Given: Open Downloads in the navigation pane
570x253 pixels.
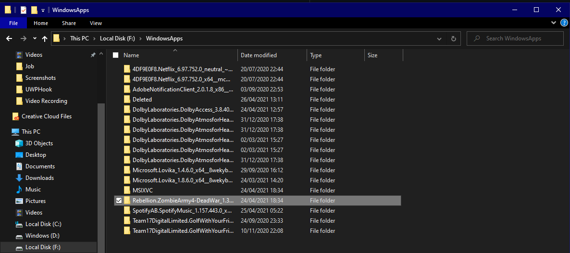Looking at the screenshot, I should tap(39, 177).
